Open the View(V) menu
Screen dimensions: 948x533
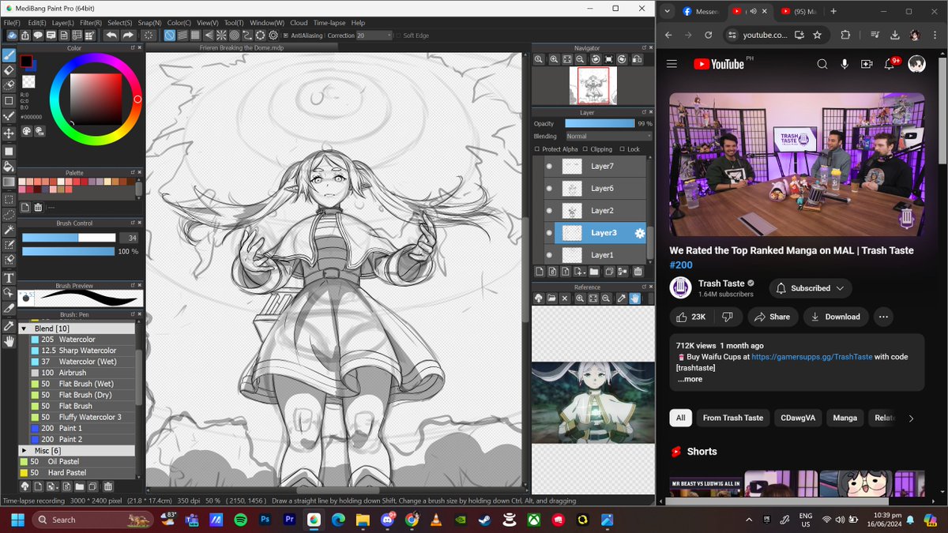208,23
